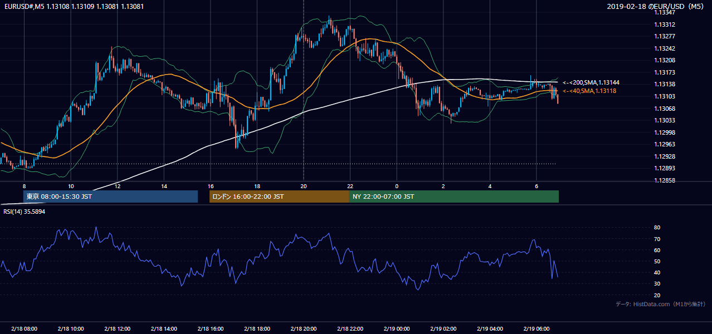Viewport: 712px width, 334px height.
Task: Select the NY 22:00-07:00 JST session bar
Action: (x=454, y=197)
